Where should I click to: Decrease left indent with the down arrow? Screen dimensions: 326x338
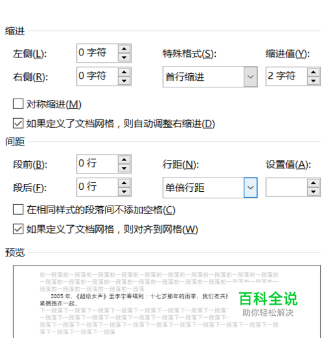coord(124,57)
